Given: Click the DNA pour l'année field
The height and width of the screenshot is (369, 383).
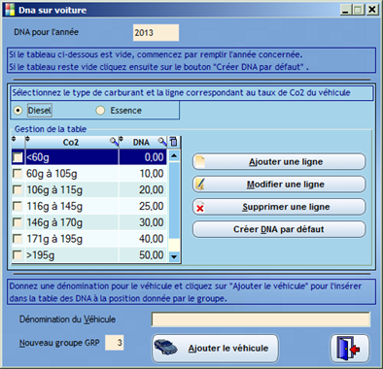Looking at the screenshot, I should tap(156, 33).
